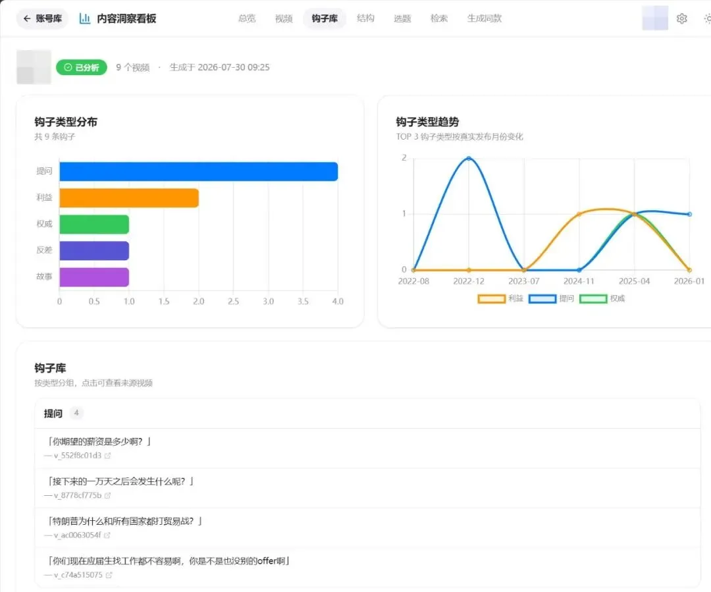The image size is (711, 592).
Task: Click the 2026-01 blue data point
Action: [689, 214]
